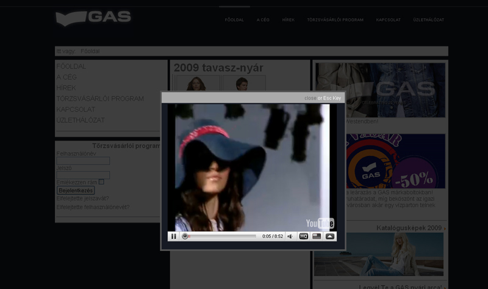Viewport: 488px width, 289px height.
Task: Expand the player menu with the up arrow
Action: pos(330,236)
